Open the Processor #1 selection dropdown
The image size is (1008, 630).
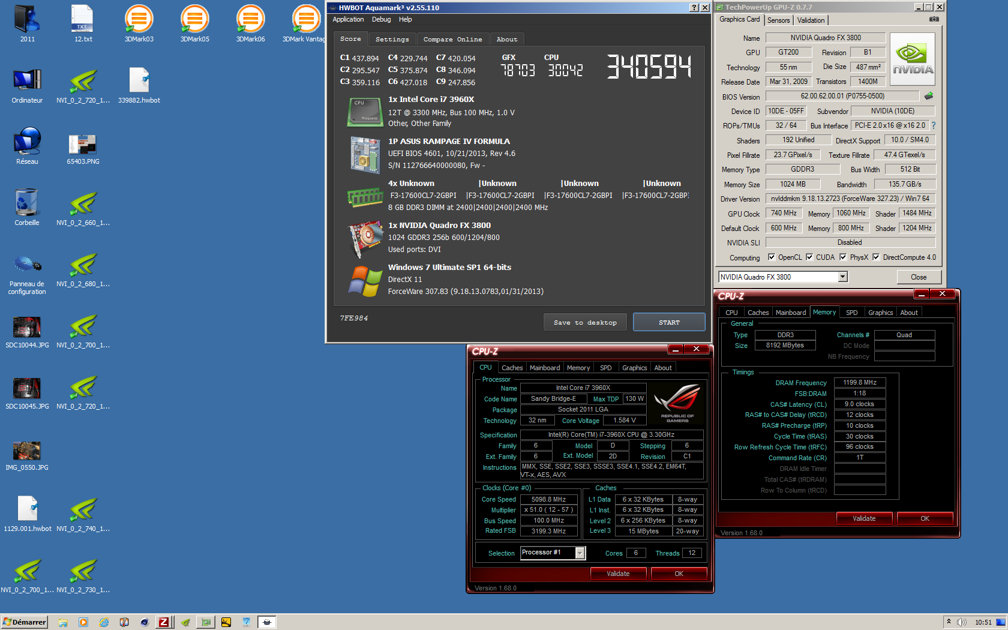[x=580, y=553]
